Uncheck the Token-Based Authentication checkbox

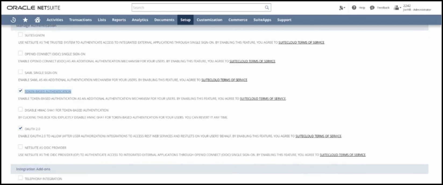point(20,91)
